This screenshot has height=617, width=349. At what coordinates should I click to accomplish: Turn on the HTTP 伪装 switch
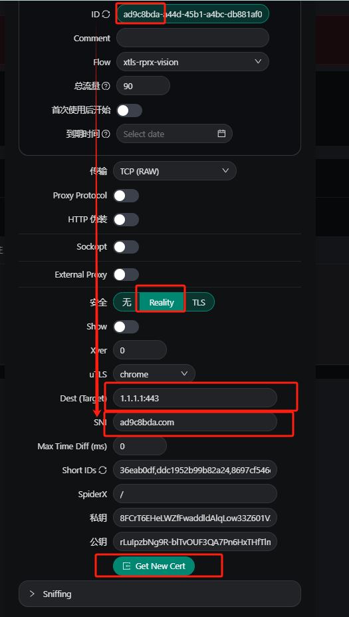[x=126, y=220]
